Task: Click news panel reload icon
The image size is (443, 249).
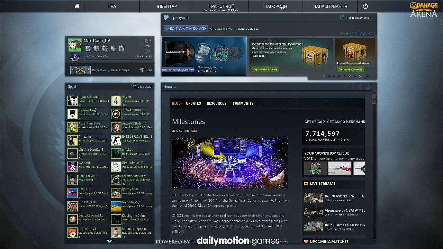Action: coord(360,87)
